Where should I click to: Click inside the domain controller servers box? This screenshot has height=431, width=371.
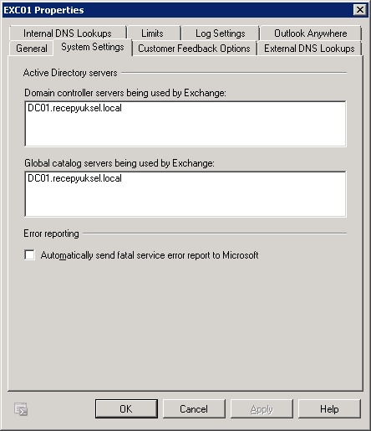pyautogui.click(x=185, y=124)
